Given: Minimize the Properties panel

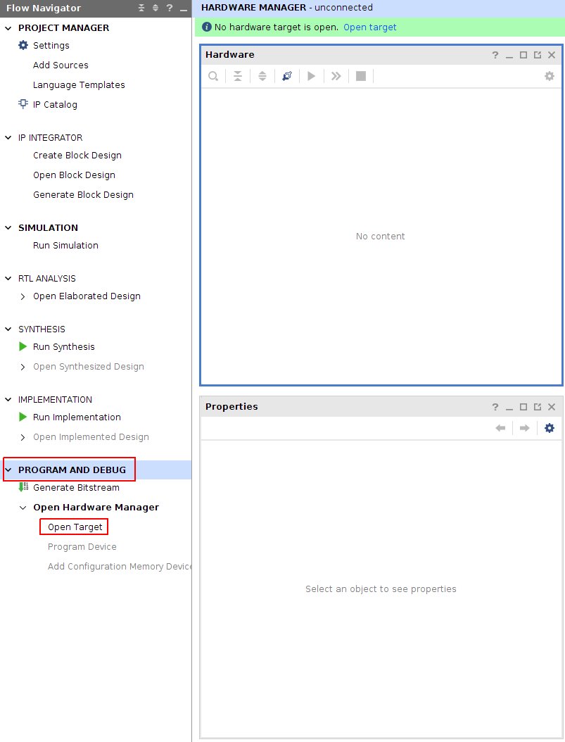Looking at the screenshot, I should pyautogui.click(x=509, y=408).
